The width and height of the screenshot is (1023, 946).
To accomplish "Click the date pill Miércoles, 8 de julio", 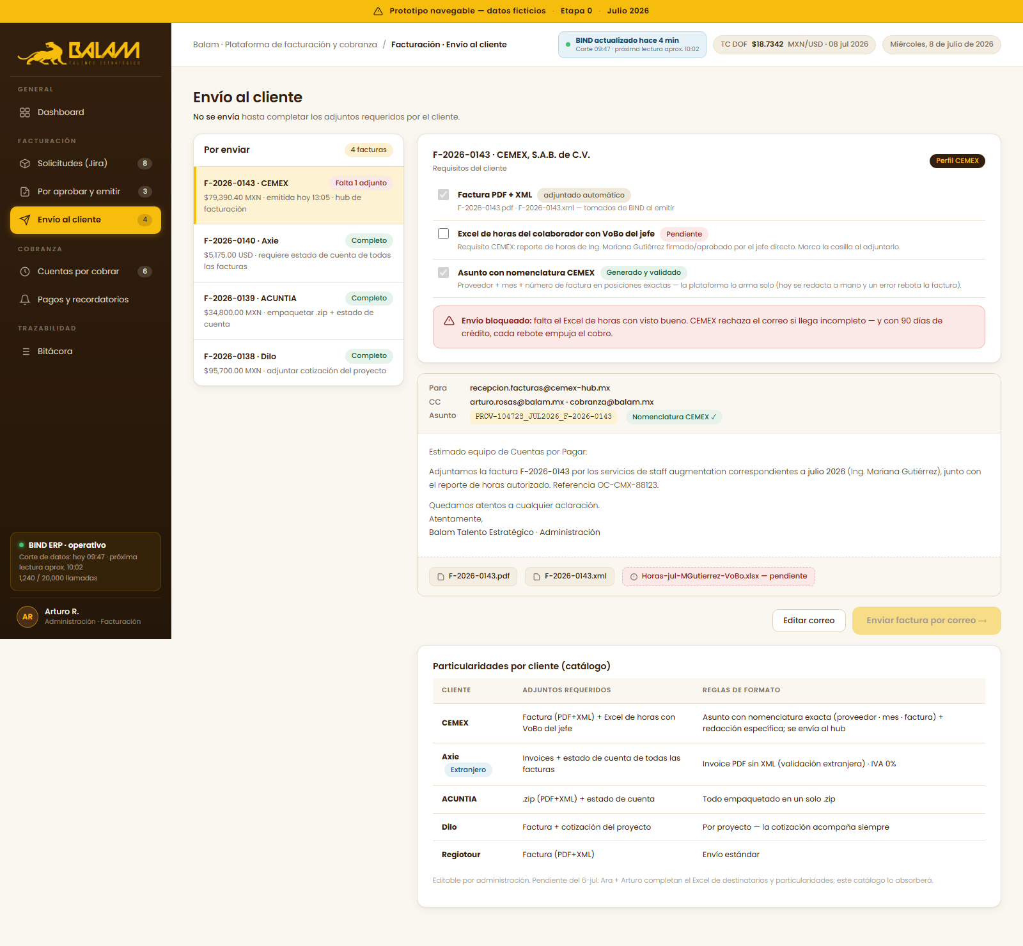I will click(942, 45).
